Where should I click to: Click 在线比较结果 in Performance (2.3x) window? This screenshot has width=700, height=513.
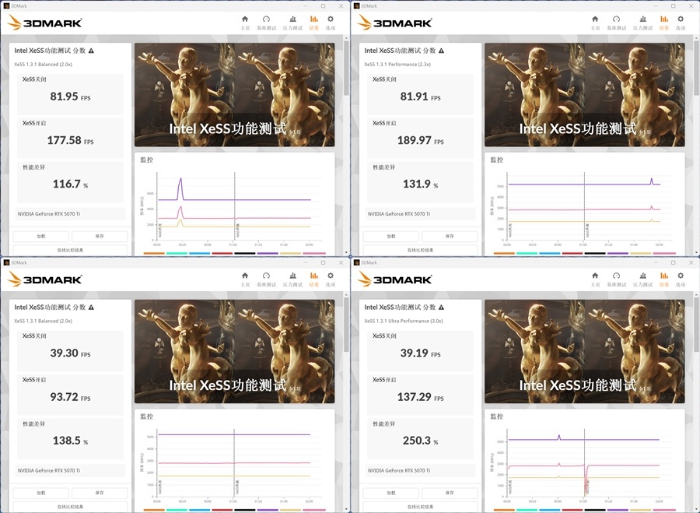click(x=420, y=250)
